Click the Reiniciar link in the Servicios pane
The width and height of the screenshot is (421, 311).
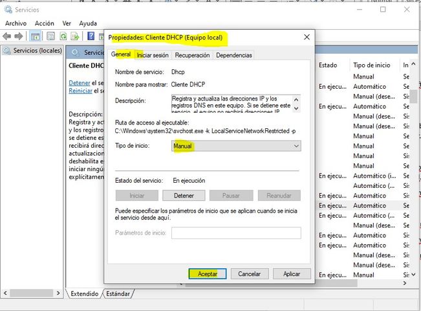(x=81, y=91)
